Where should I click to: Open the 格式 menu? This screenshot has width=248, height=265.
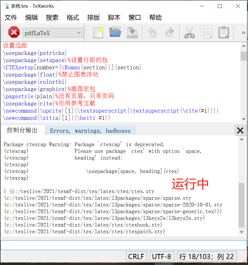click(x=73, y=18)
